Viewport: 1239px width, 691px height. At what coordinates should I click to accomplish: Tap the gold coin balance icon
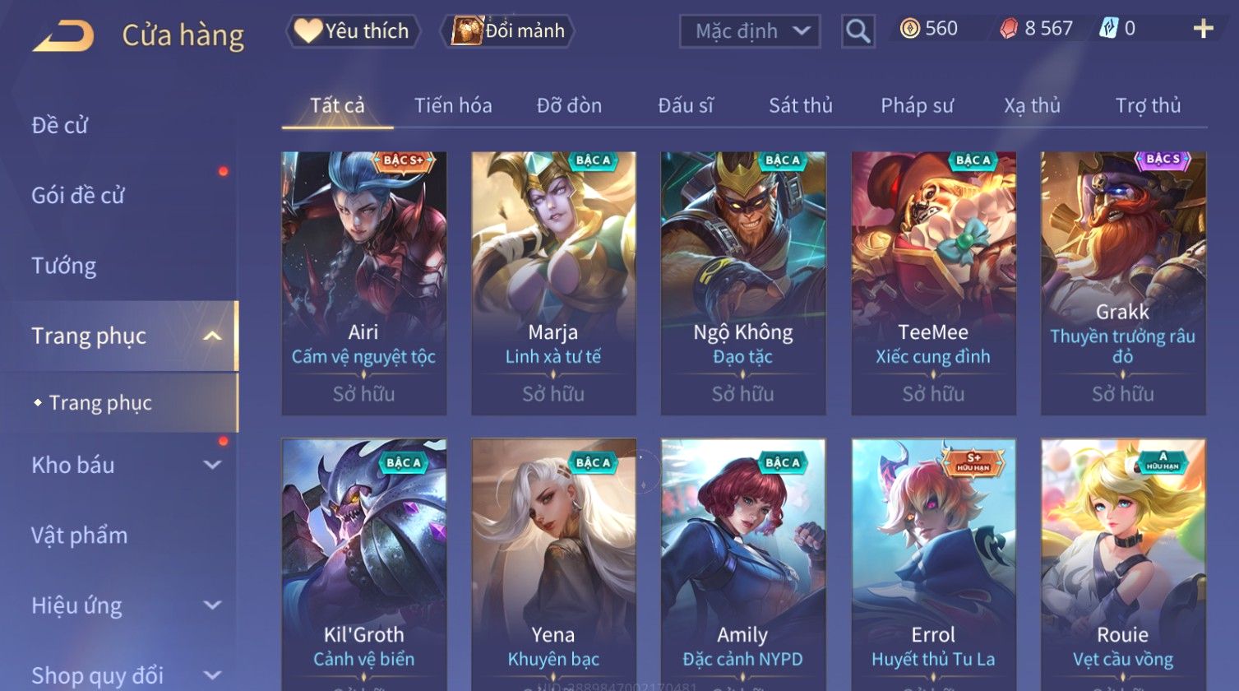pyautogui.click(x=909, y=29)
